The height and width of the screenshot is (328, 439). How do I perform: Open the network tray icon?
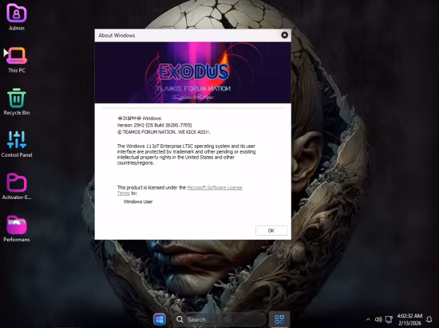(389, 319)
